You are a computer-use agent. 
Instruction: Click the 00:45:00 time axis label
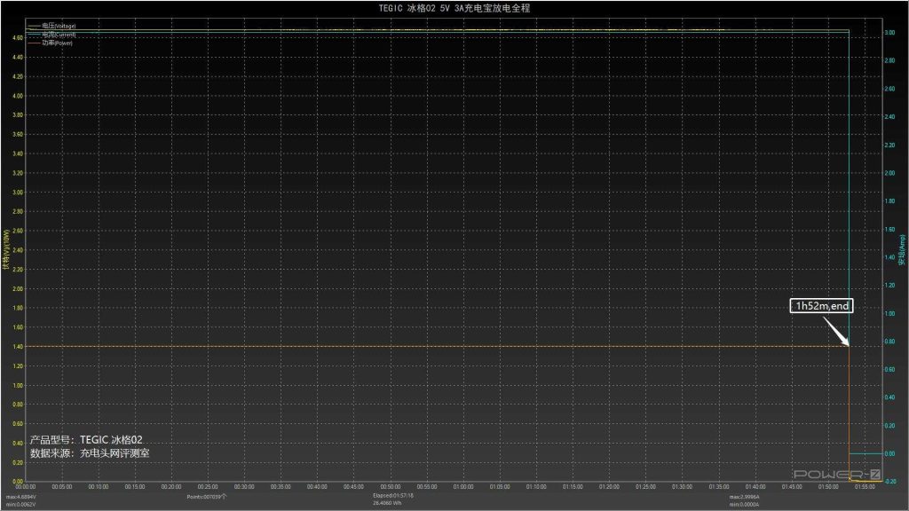353,487
